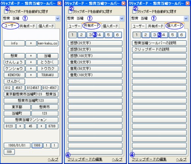This screenshot has width=191, height=164.
Task: Click 意見(20文字) entry
Action: (95, 62)
